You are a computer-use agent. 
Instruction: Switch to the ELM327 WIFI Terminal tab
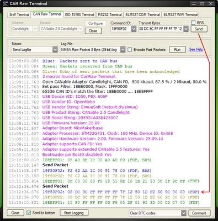pos(180,14)
